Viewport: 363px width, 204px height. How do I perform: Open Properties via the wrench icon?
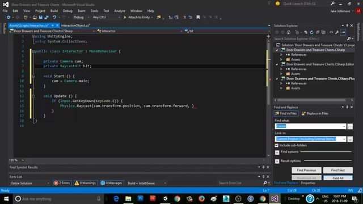click(x=337, y=32)
